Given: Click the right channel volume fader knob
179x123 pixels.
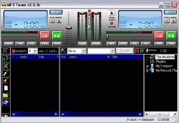Looking at the screenshot, I should click(x=96, y=13).
